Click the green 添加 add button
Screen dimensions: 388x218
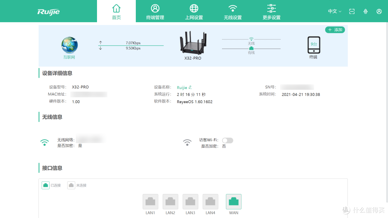coord(335,30)
